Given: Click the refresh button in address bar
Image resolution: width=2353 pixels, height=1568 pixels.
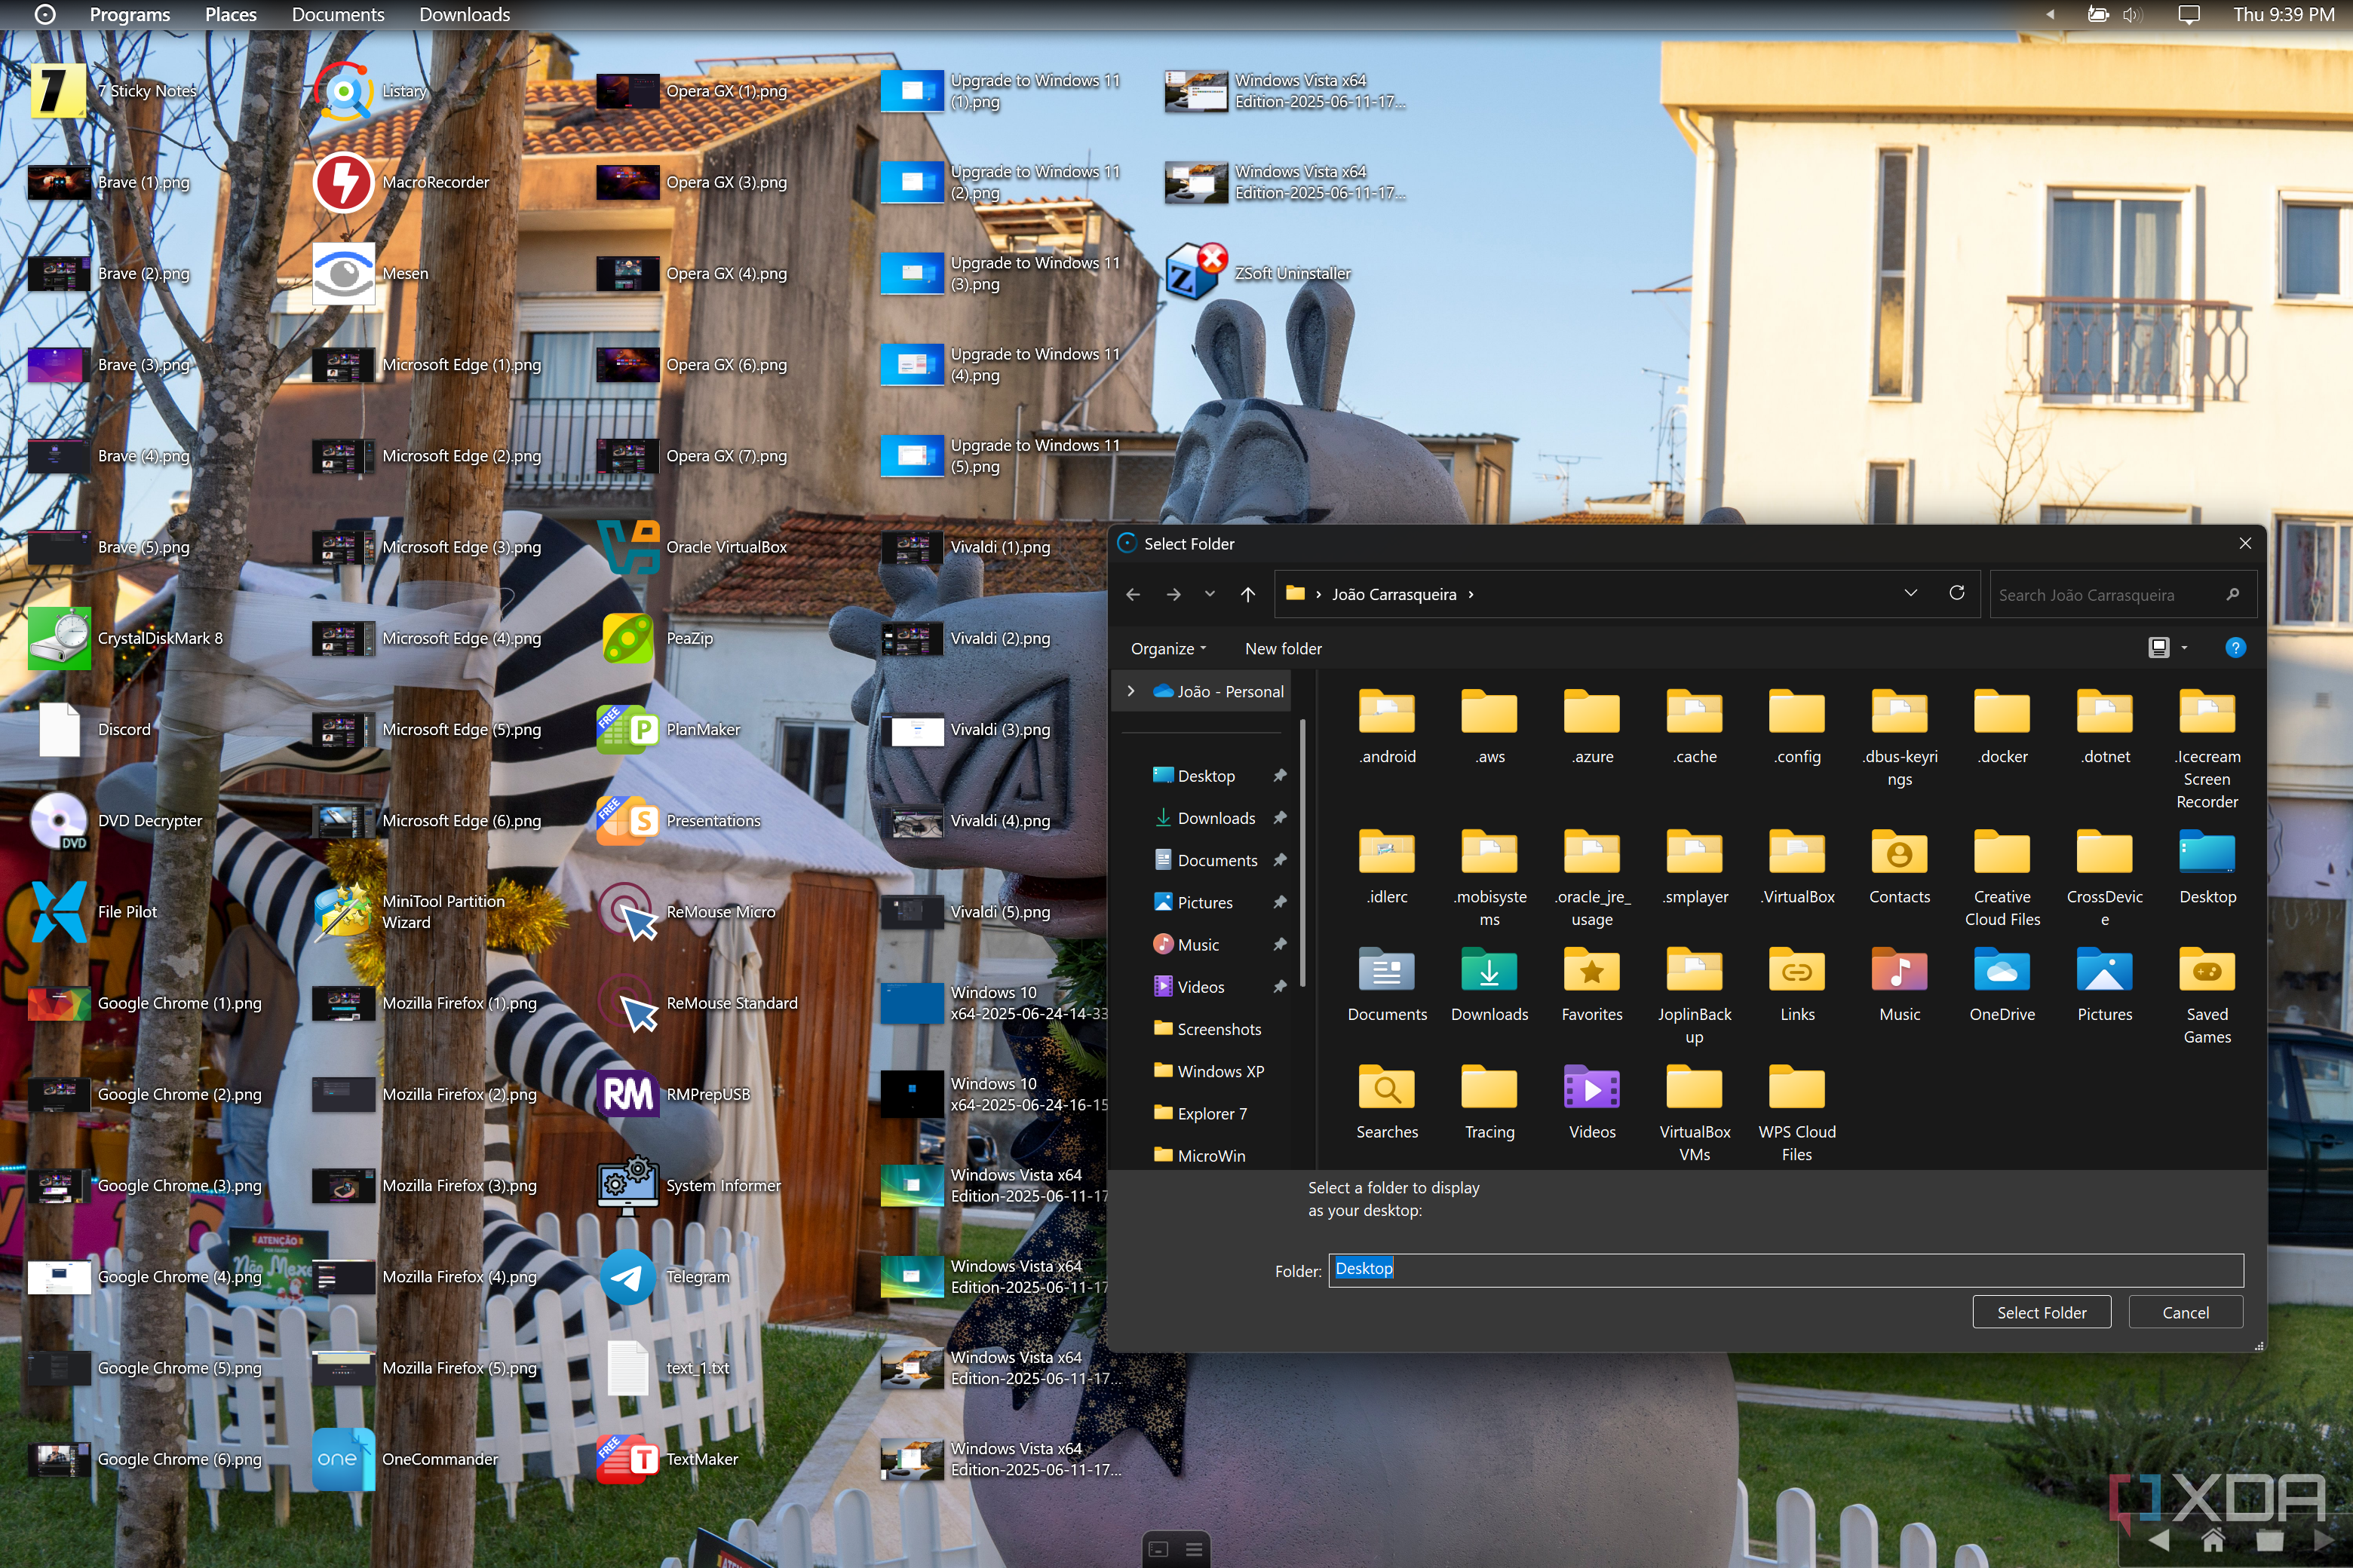Looking at the screenshot, I should coord(1956,594).
